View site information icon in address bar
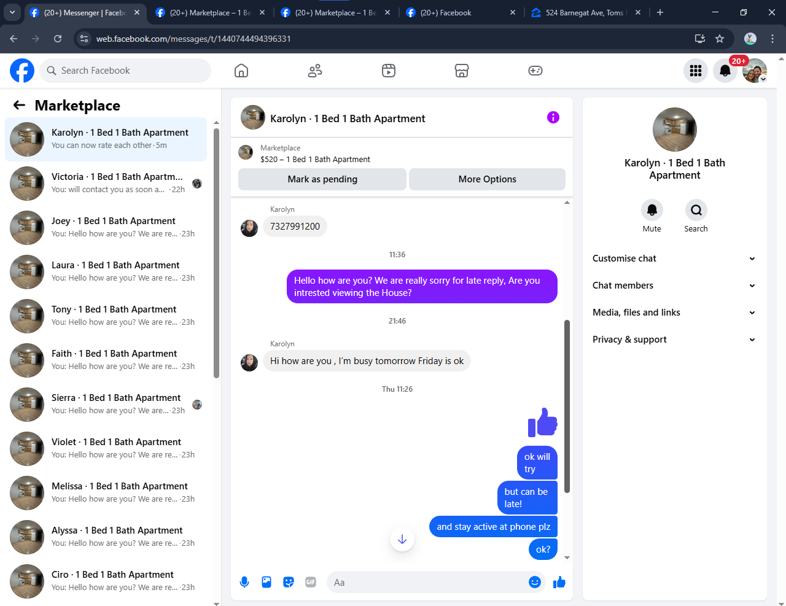Viewport: 786px width, 606px height. coord(85,39)
